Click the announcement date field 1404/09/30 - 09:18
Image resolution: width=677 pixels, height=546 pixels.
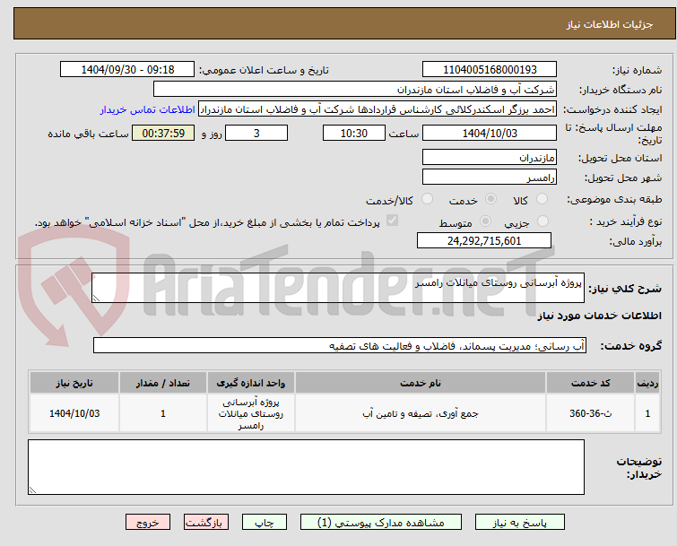(127, 70)
